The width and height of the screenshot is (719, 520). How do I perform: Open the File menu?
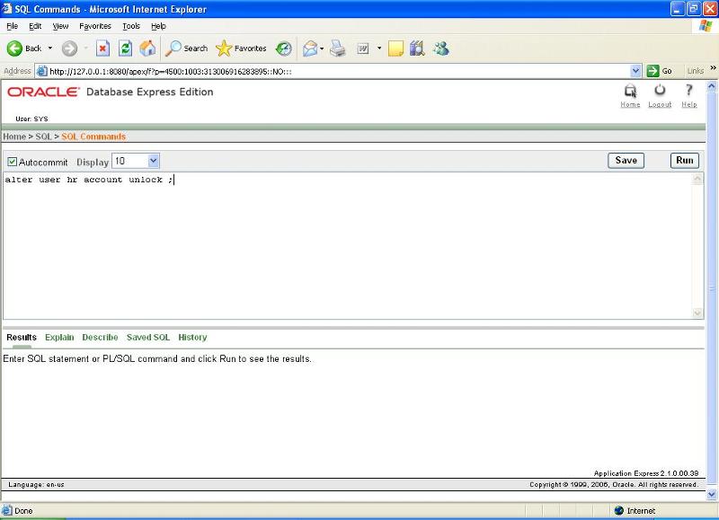point(13,26)
